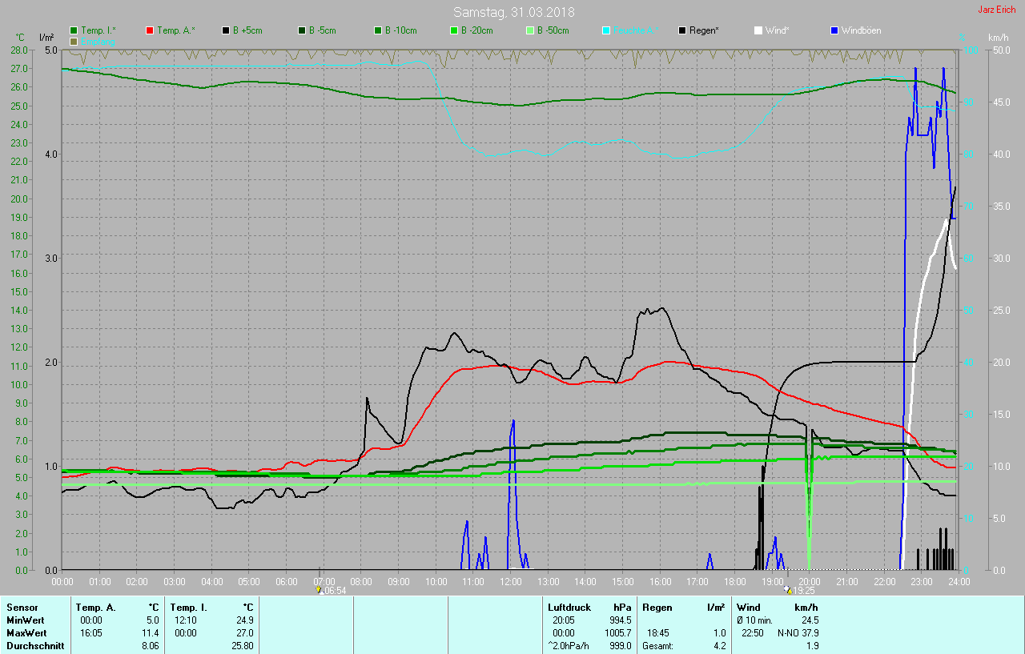Click the sunrise marker at 06:54
The height and width of the screenshot is (654, 1025).
[x=320, y=590]
